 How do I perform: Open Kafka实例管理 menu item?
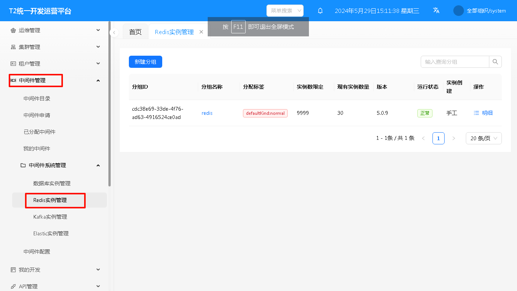(x=50, y=217)
